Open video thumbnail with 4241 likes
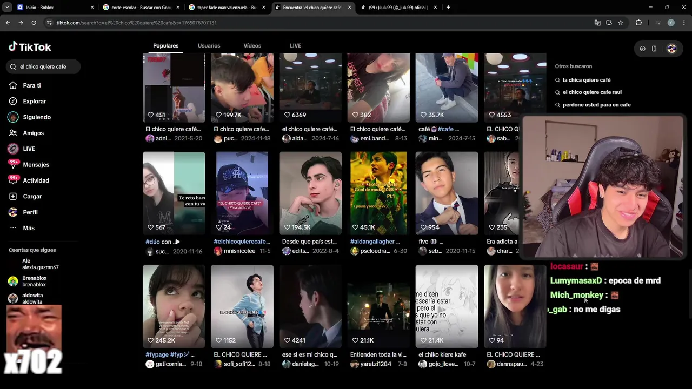This screenshot has width=692, height=389. pyautogui.click(x=310, y=306)
